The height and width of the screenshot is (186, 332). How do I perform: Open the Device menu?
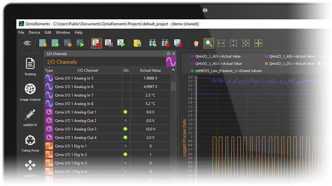(x=34, y=33)
